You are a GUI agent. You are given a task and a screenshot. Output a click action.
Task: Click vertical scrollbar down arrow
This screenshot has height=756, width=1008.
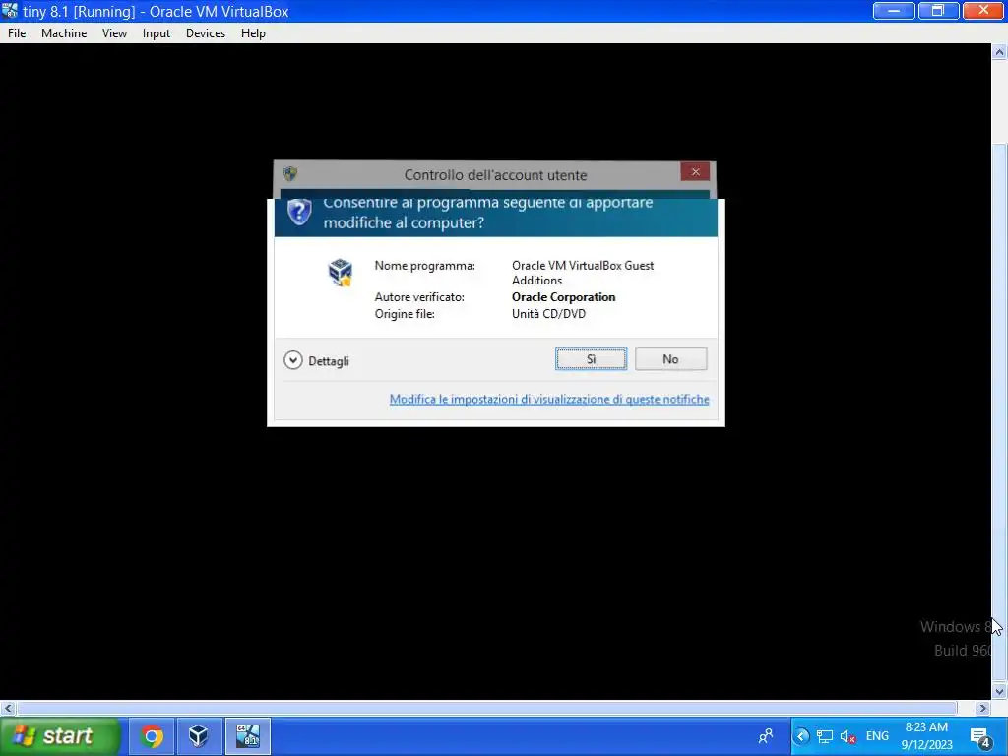click(999, 692)
